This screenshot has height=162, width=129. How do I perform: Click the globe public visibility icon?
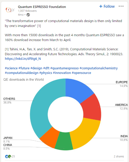pos(28,15)
